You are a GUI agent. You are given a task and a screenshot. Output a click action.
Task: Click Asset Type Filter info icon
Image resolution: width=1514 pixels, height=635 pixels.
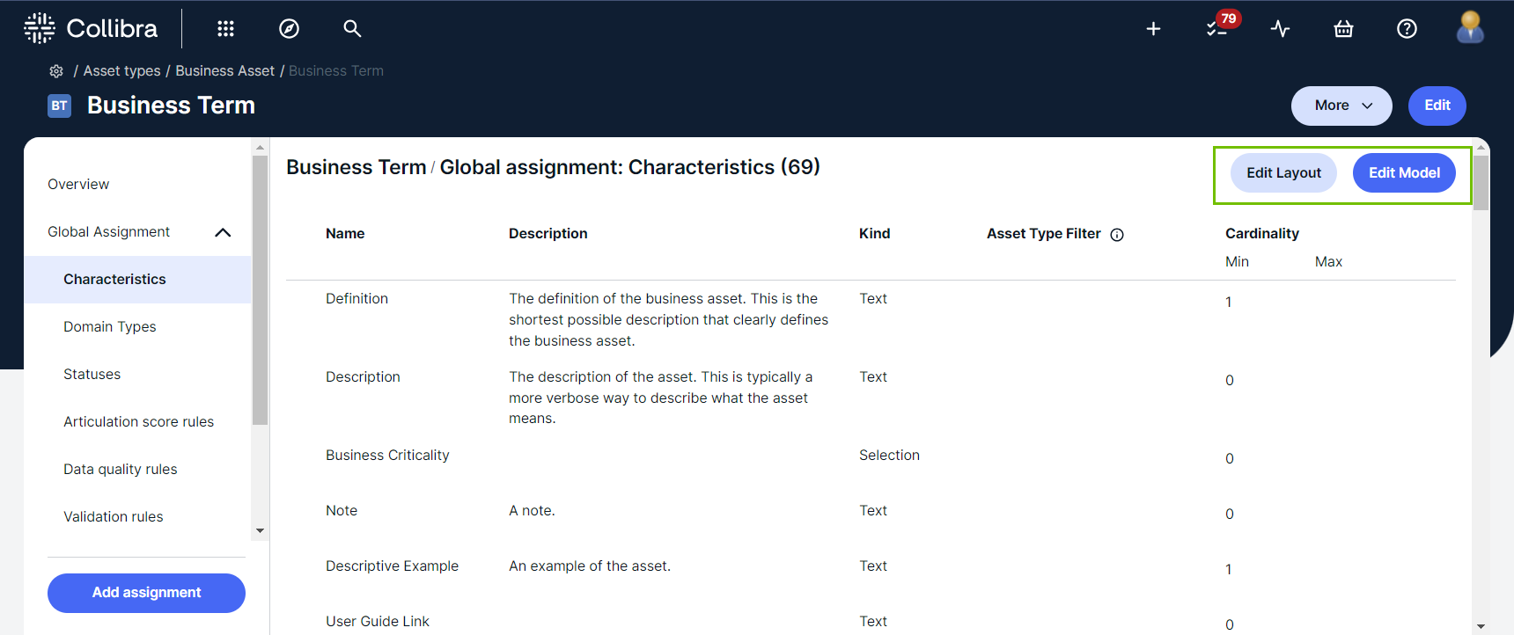(x=1117, y=235)
